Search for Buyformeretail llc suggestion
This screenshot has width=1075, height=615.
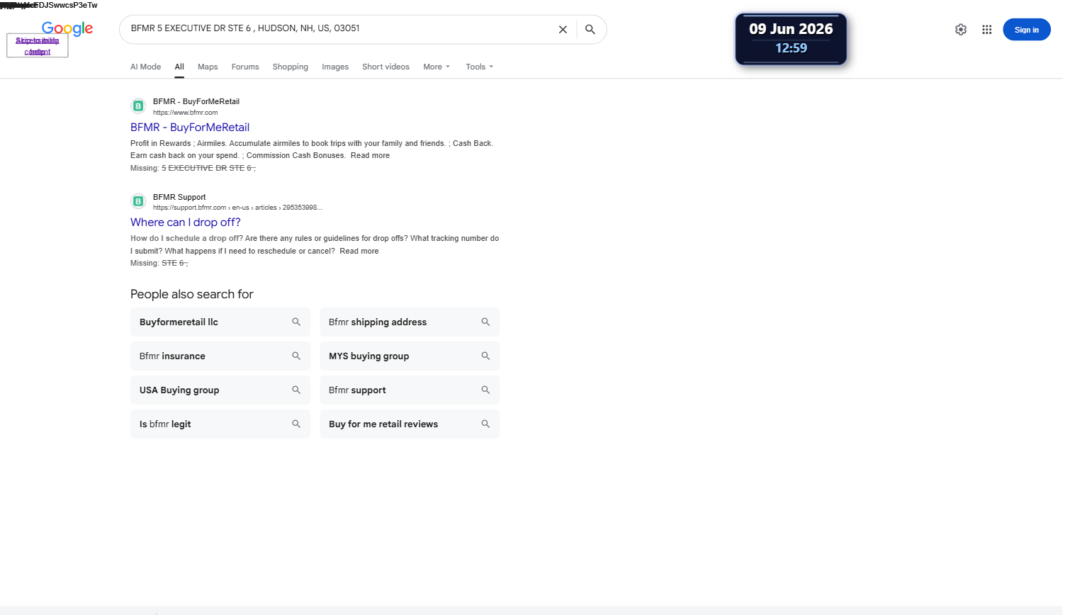coord(220,322)
